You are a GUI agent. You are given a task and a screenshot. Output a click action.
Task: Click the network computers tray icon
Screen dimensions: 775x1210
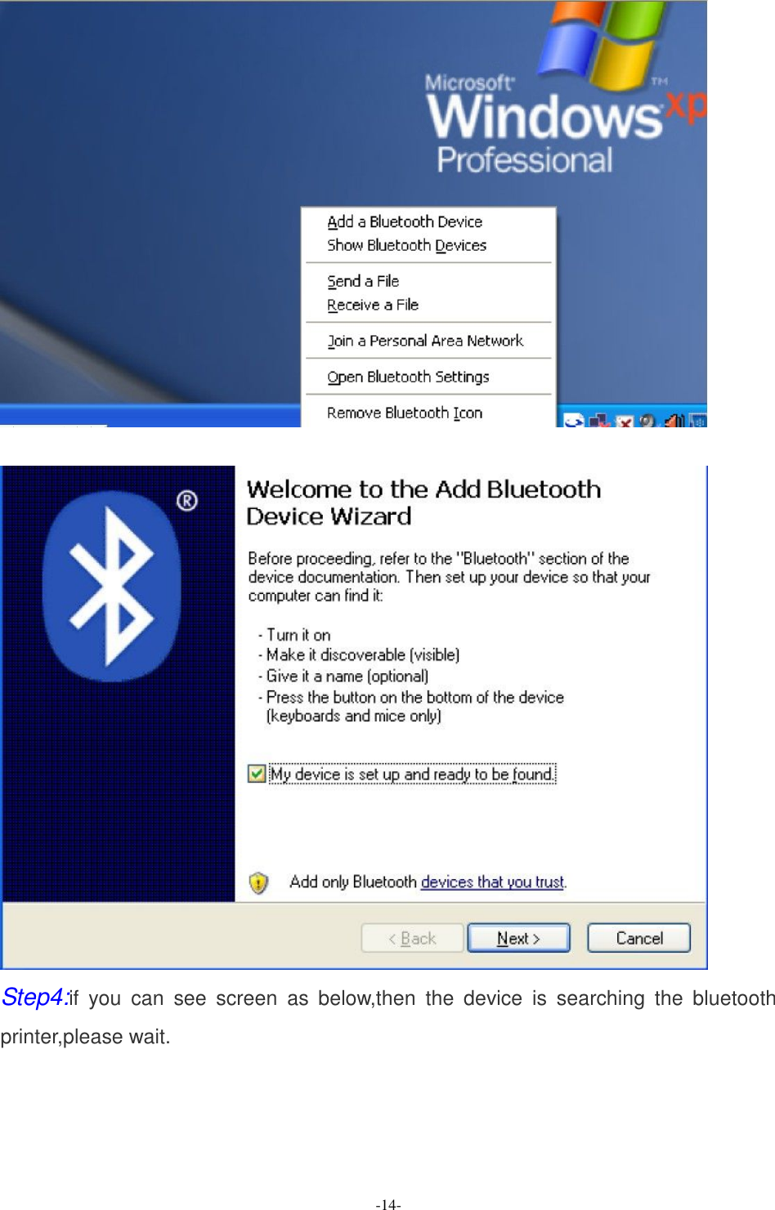pyautogui.click(x=600, y=421)
